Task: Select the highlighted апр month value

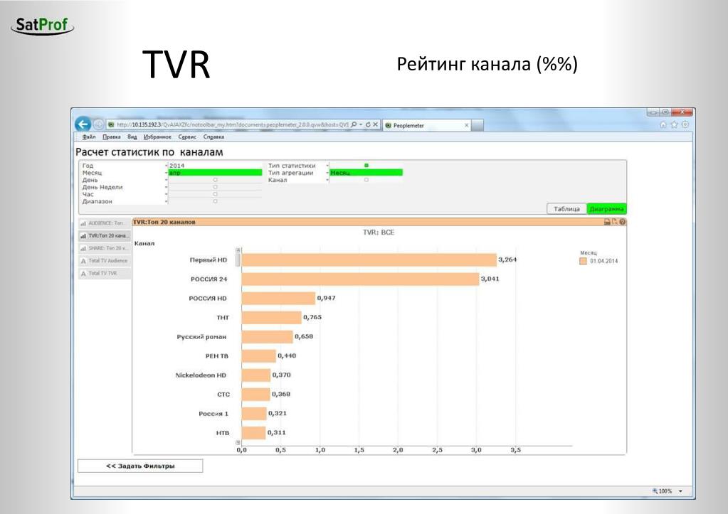Action: (x=215, y=173)
